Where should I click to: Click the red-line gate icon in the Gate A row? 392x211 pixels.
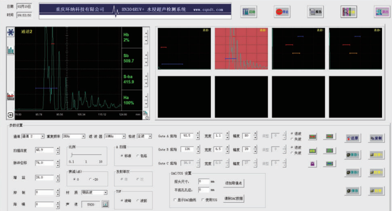329,136
